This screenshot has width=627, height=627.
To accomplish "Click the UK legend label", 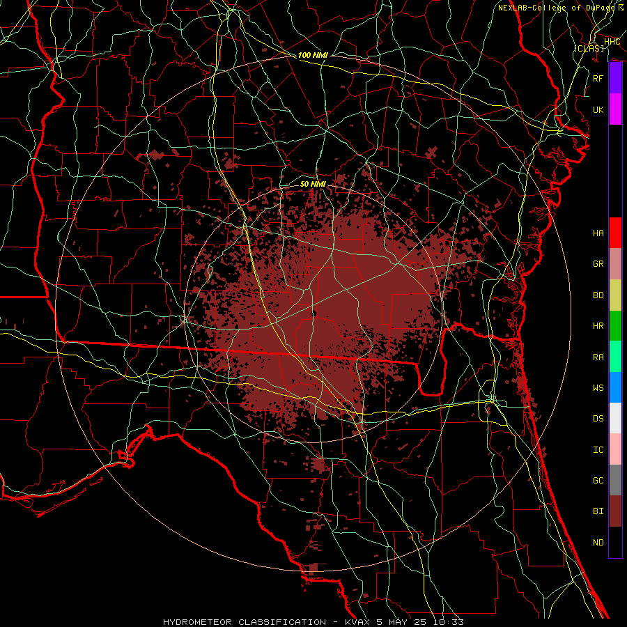I will 598,110.
